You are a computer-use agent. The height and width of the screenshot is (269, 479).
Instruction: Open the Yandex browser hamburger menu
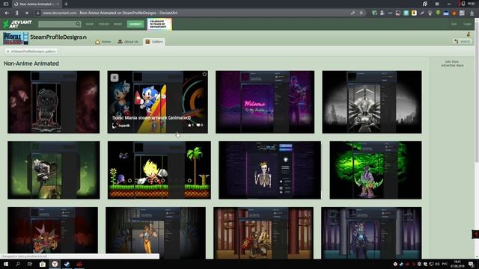click(x=437, y=4)
